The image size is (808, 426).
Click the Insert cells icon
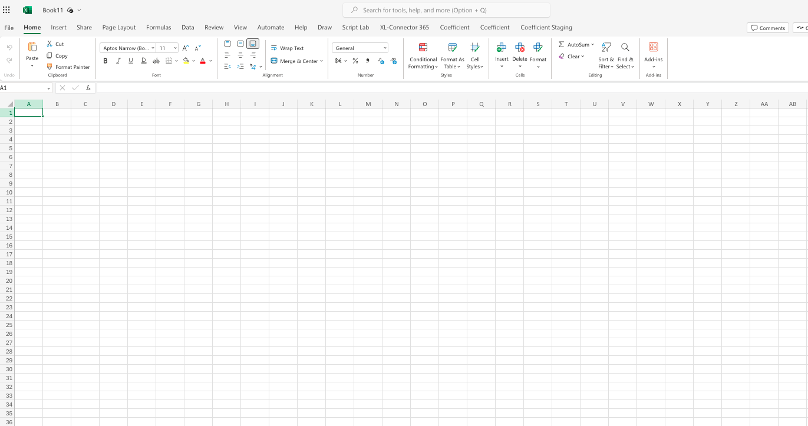[x=502, y=48]
